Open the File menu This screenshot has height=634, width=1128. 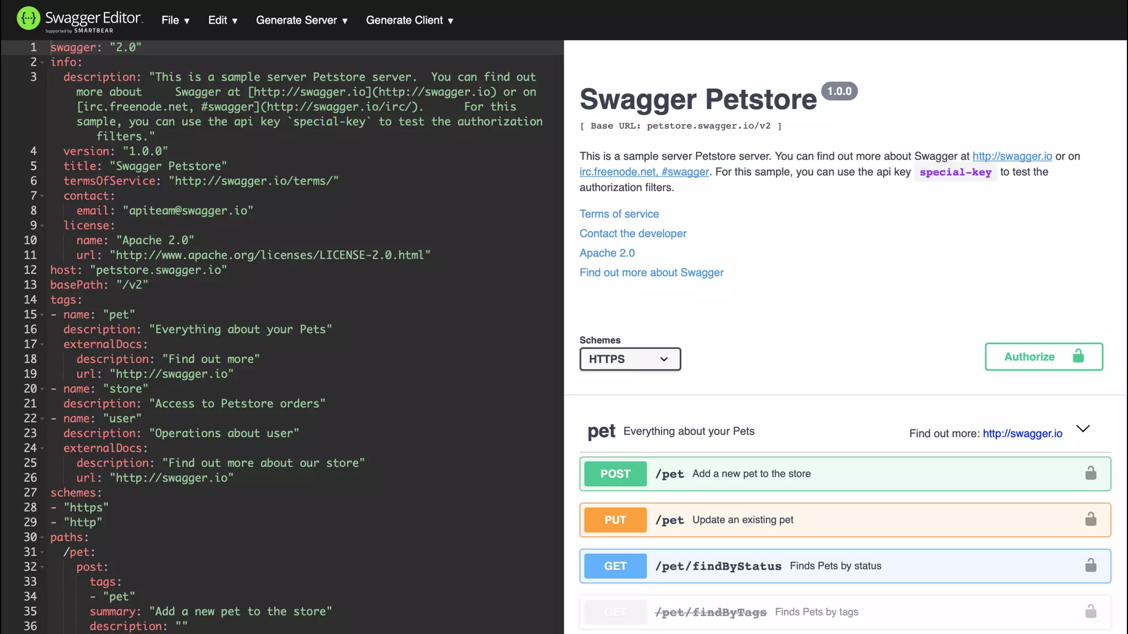[175, 20]
